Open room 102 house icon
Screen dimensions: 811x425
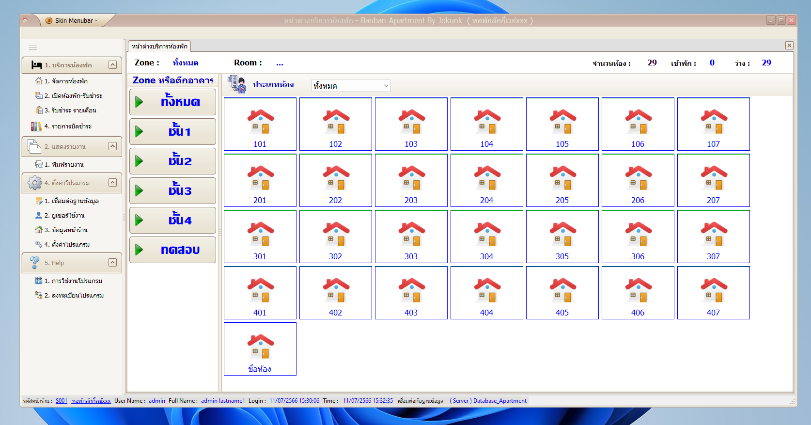point(336,122)
